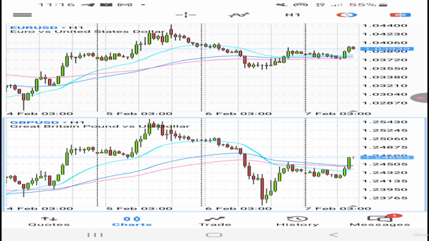Open the hamburger main menu
The height and width of the screenshot is (241, 429).
(x=22, y=15)
